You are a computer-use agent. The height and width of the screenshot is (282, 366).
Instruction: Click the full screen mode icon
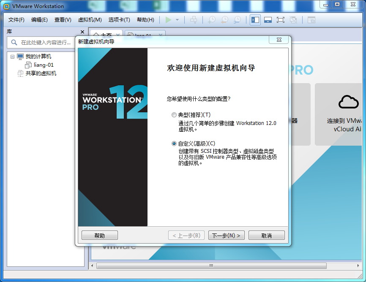[x=280, y=20]
